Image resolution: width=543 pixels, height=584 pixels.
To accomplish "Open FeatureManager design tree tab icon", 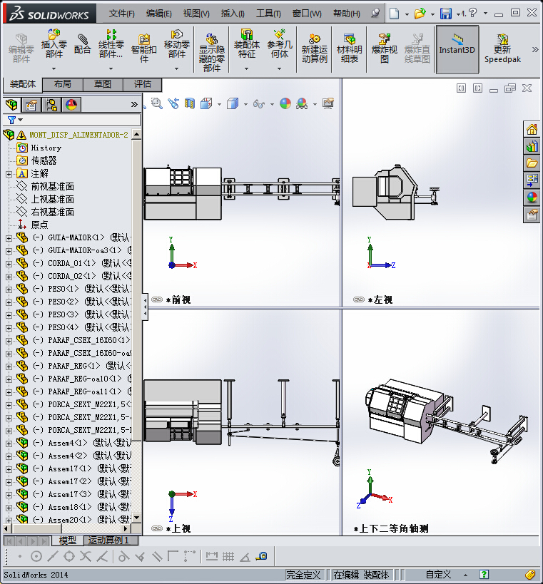I will point(11,105).
